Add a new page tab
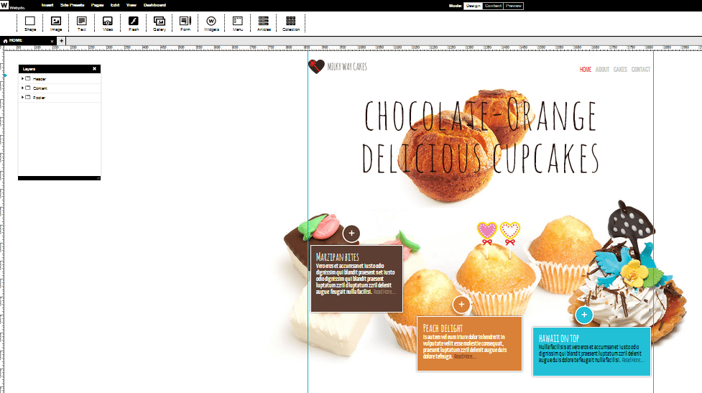The height and width of the screenshot is (393, 702). click(61, 41)
